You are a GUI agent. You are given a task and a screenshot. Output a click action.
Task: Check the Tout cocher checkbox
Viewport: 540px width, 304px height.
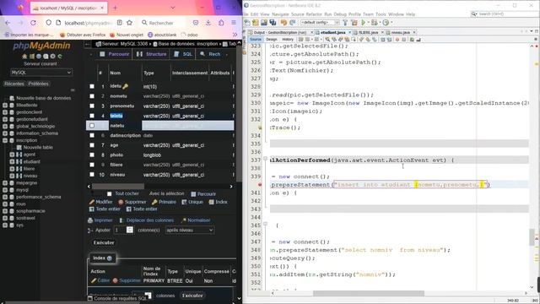coord(109,193)
